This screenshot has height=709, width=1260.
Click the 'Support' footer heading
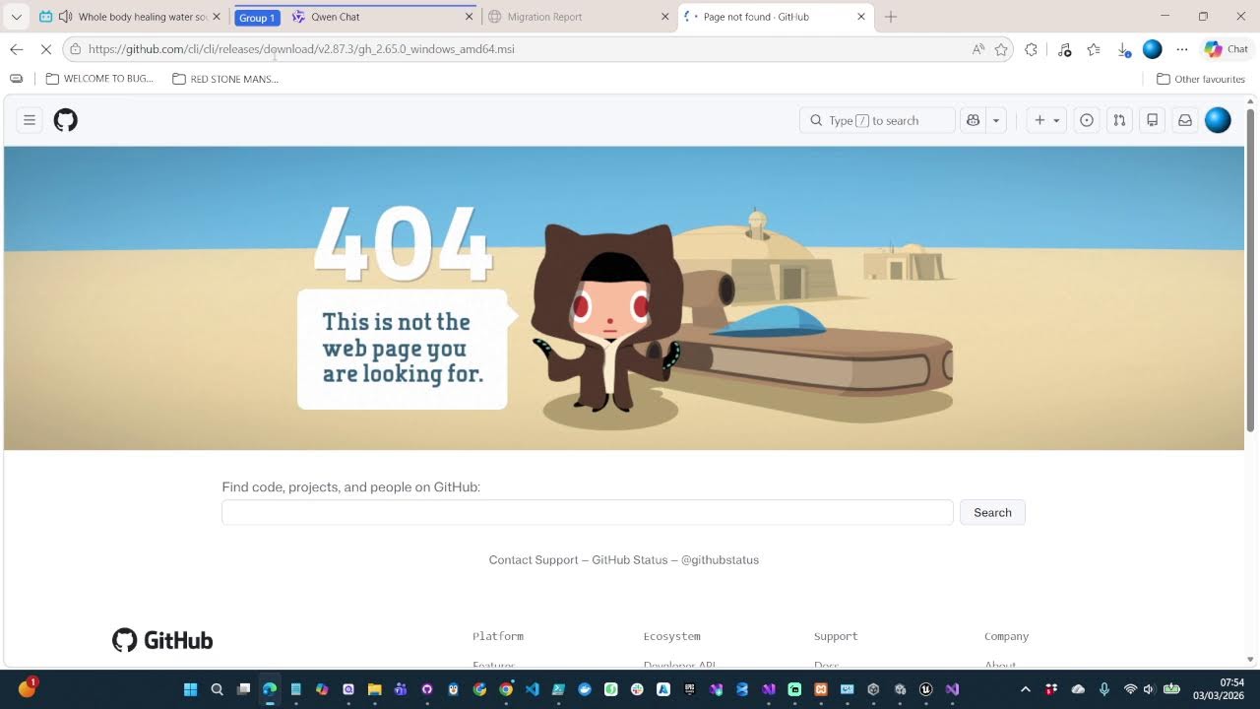(x=836, y=636)
